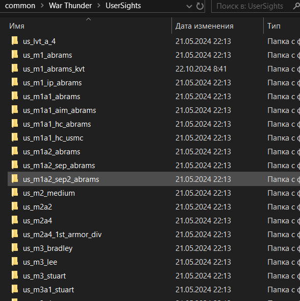The width and height of the screenshot is (300, 301).
Task: Click the us_m1a1_aim_abrams folder icon
Action: (15, 110)
